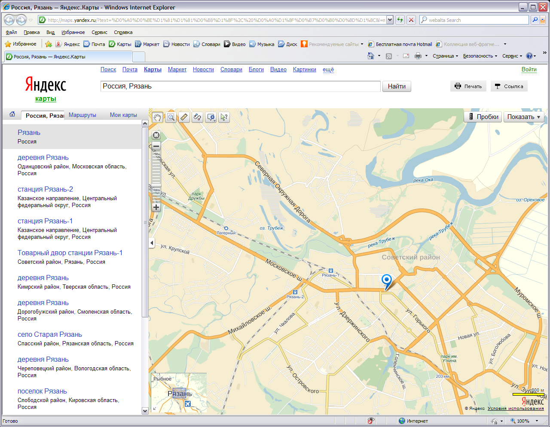Click the browser Forward button

21,20
